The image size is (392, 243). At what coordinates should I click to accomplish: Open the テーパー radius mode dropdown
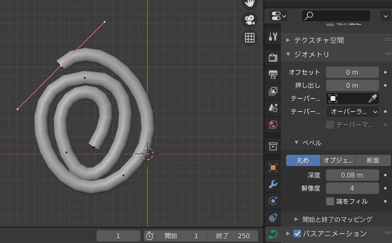pos(352,112)
